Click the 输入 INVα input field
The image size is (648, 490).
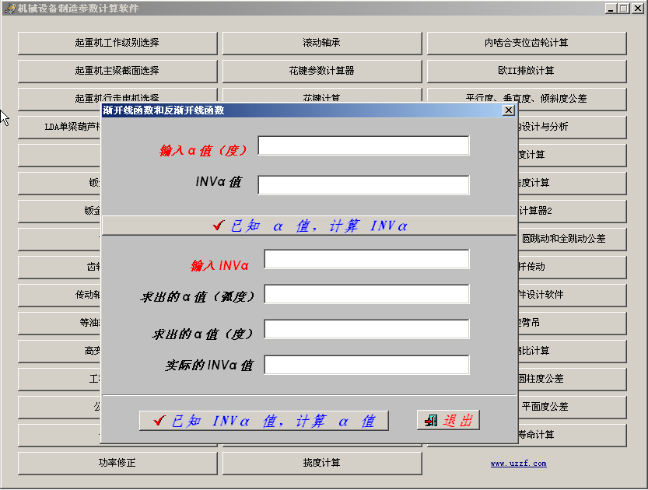coord(366,259)
